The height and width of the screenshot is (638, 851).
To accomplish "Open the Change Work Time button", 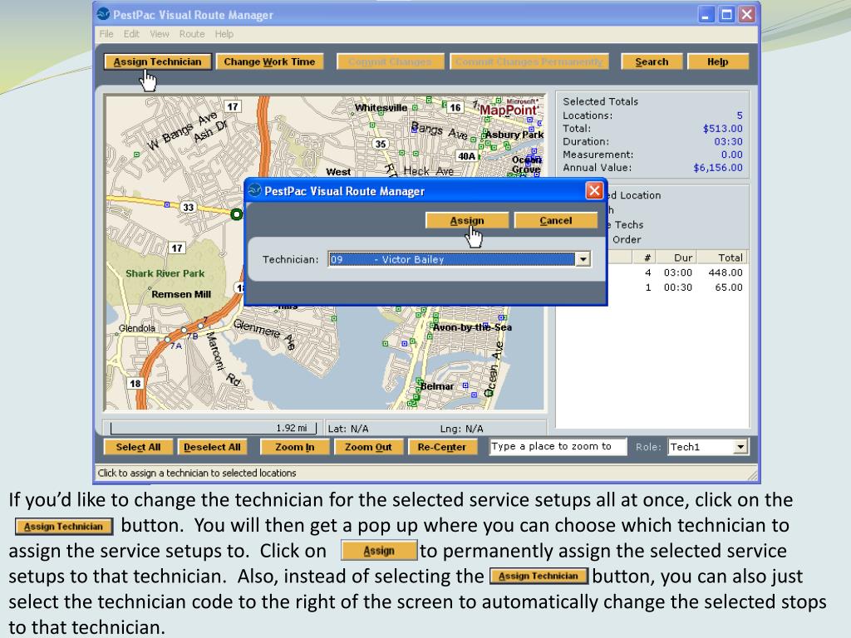I will [x=270, y=61].
